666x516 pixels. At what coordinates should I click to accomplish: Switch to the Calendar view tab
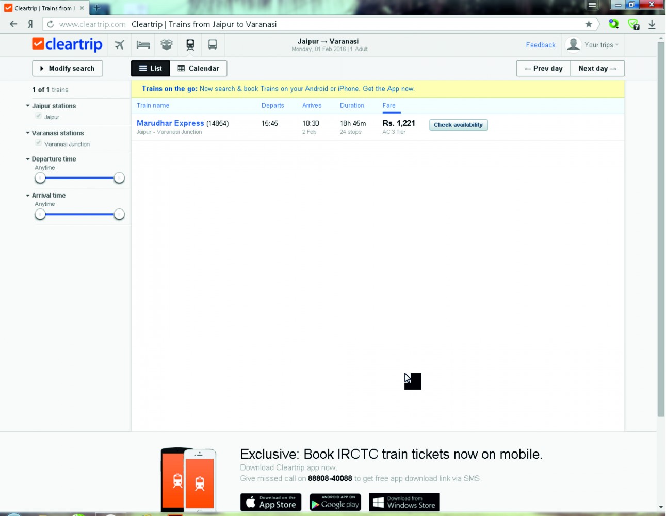point(199,68)
